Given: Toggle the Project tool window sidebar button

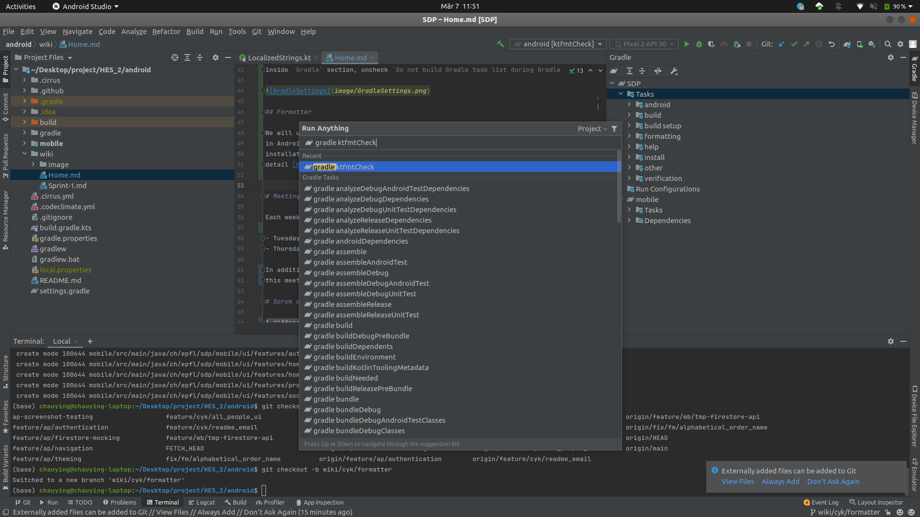Looking at the screenshot, I should click(x=5, y=69).
